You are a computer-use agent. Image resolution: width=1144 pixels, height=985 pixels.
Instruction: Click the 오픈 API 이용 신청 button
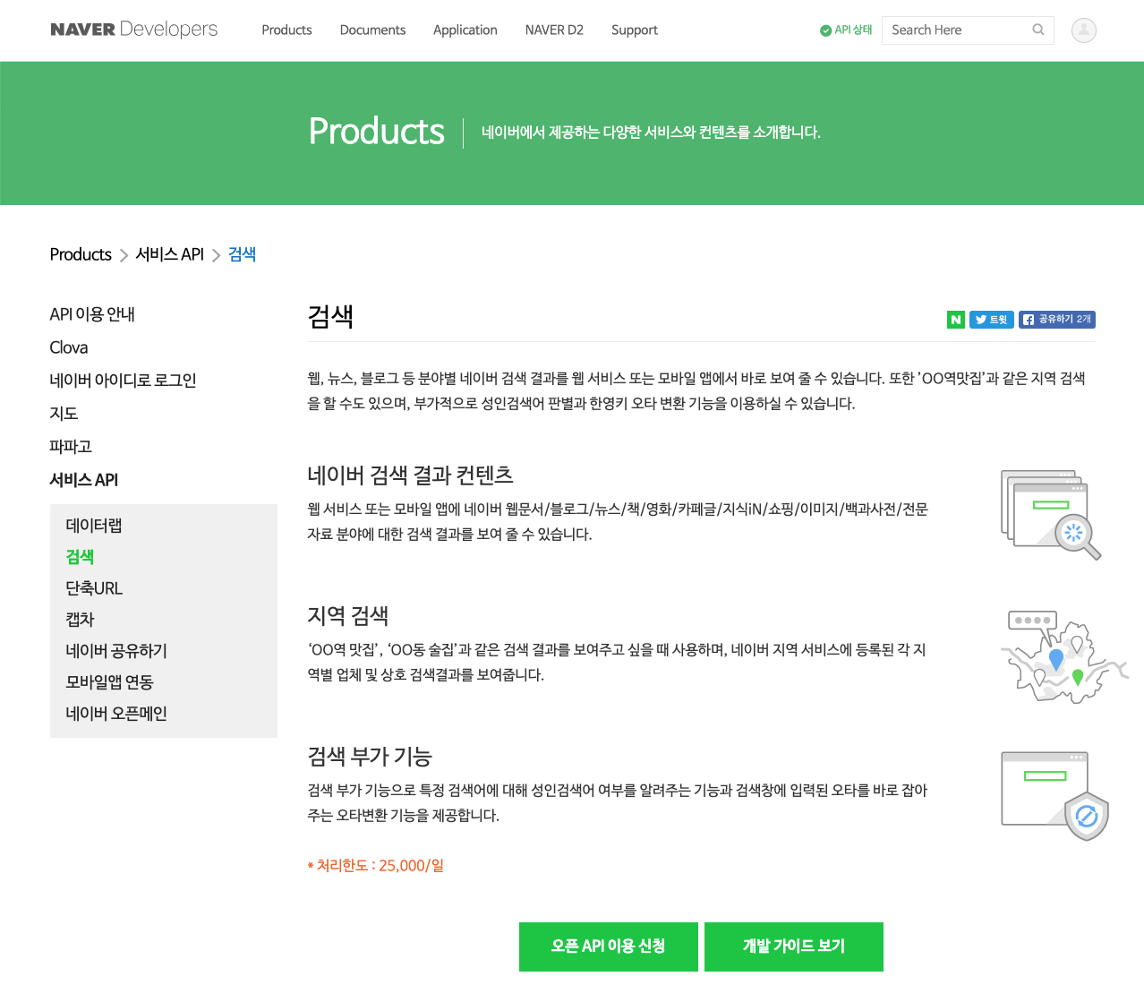[x=609, y=946]
